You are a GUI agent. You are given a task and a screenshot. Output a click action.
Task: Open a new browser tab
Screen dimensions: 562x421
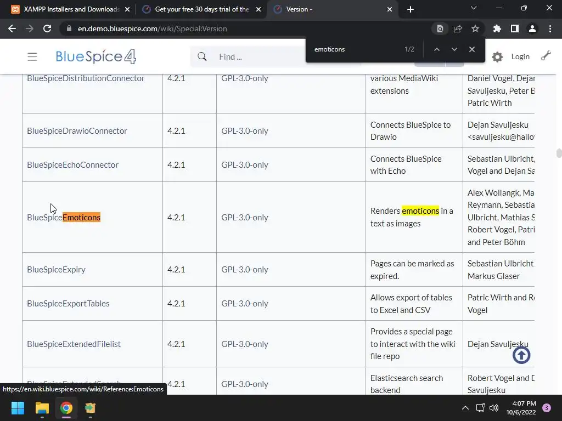coord(411,9)
